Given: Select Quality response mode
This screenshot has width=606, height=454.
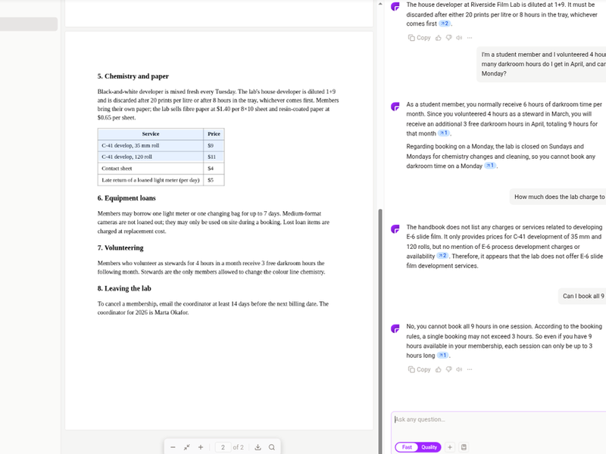Looking at the screenshot, I should point(429,447).
